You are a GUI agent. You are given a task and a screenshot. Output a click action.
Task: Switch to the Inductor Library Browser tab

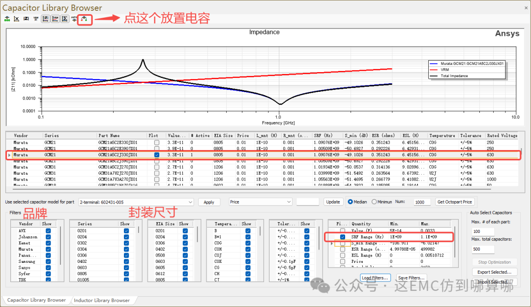pyautogui.click(x=102, y=300)
